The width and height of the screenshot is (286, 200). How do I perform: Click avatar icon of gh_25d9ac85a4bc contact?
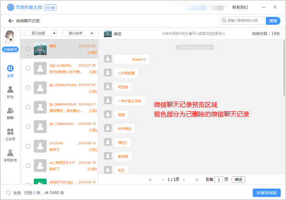[x=41, y=88]
